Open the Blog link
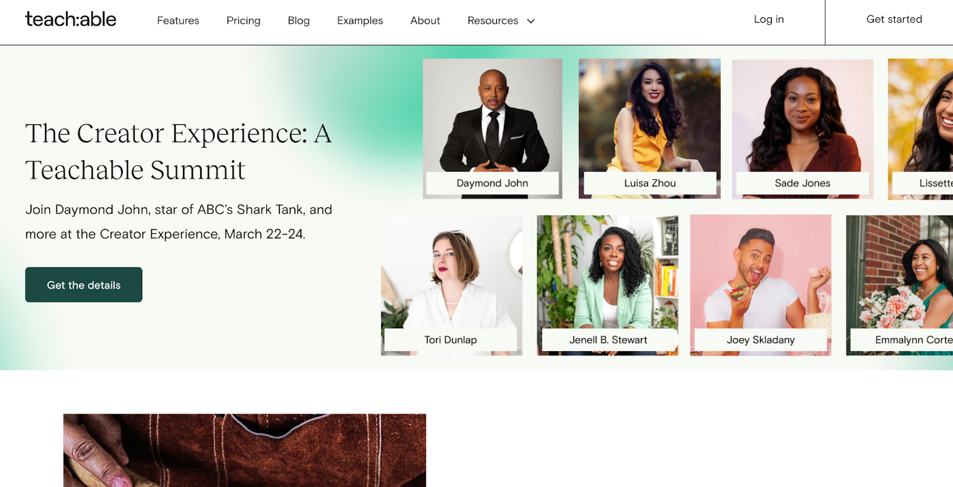This screenshot has height=487, width=953. click(298, 21)
